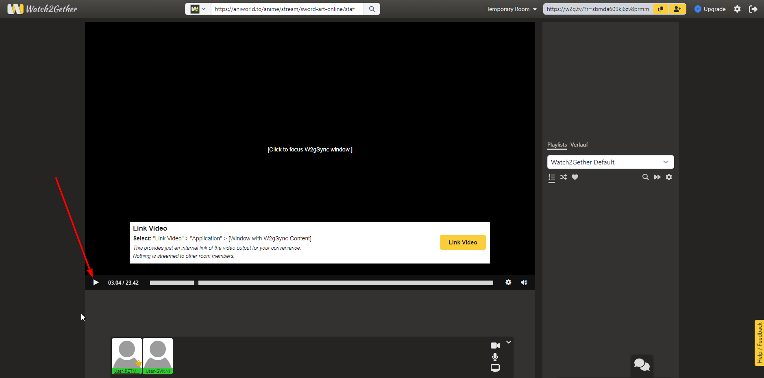Start screen sharing with monitor icon
Viewport: 764px width, 378px height.
click(x=495, y=368)
